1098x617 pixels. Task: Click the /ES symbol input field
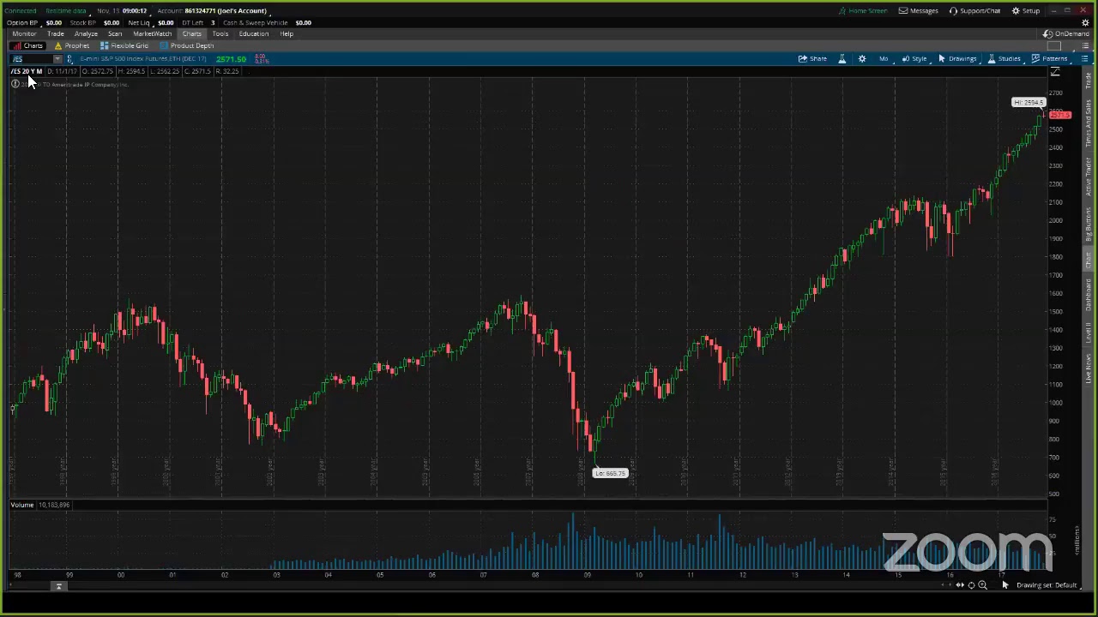point(30,58)
